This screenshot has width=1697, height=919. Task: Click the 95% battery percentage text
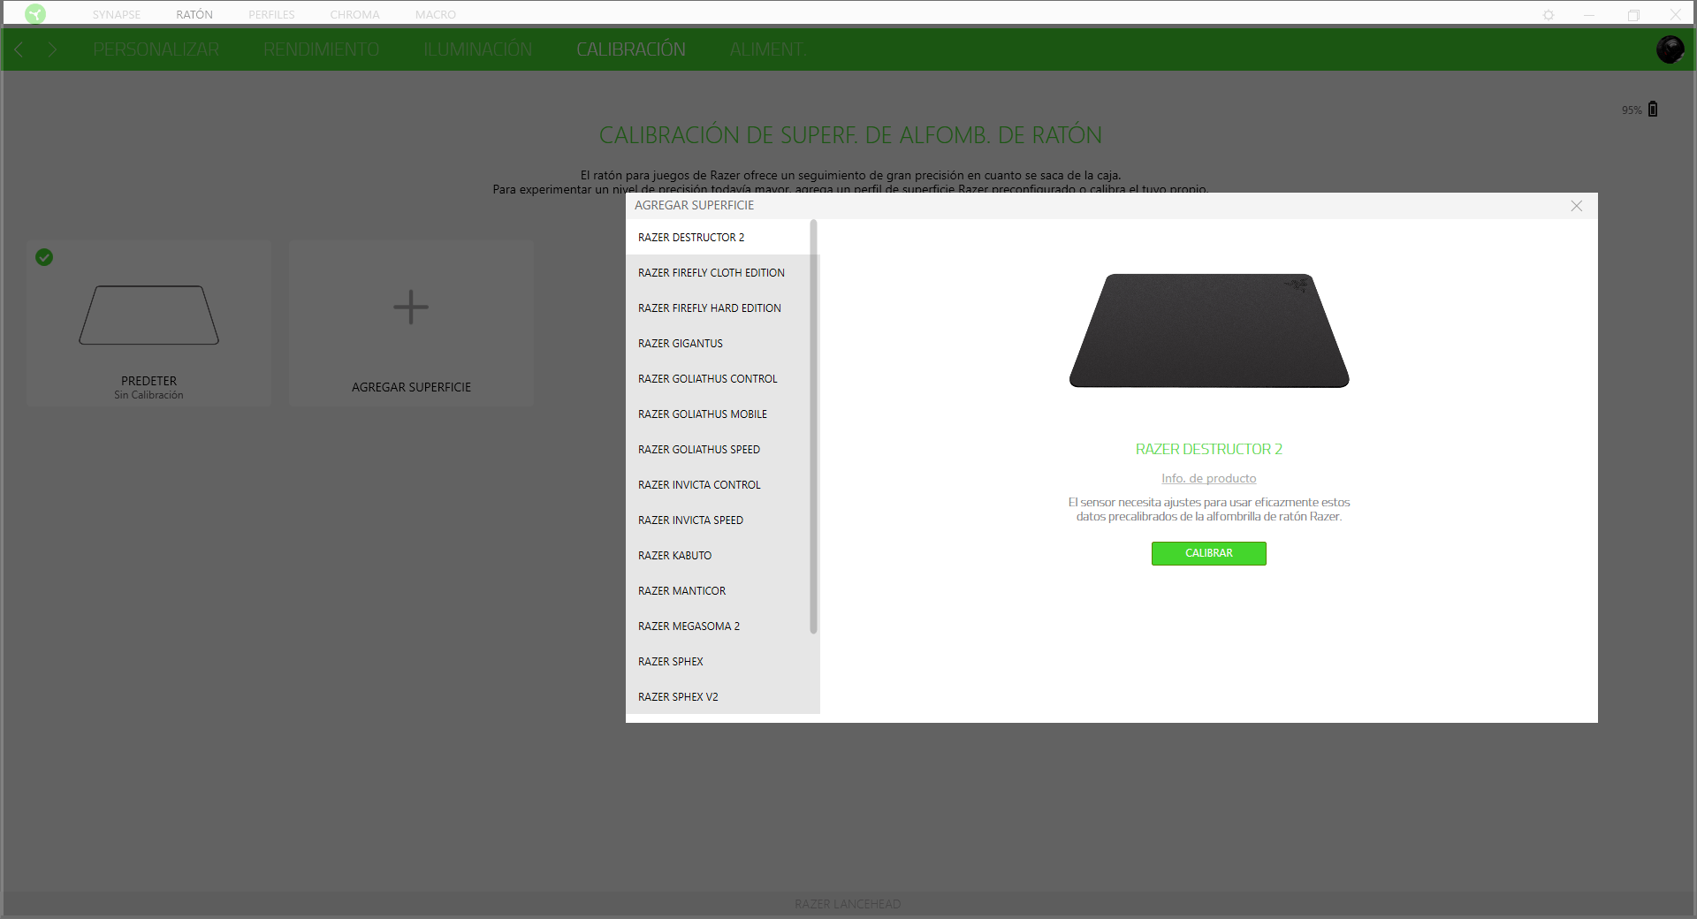tap(1632, 110)
